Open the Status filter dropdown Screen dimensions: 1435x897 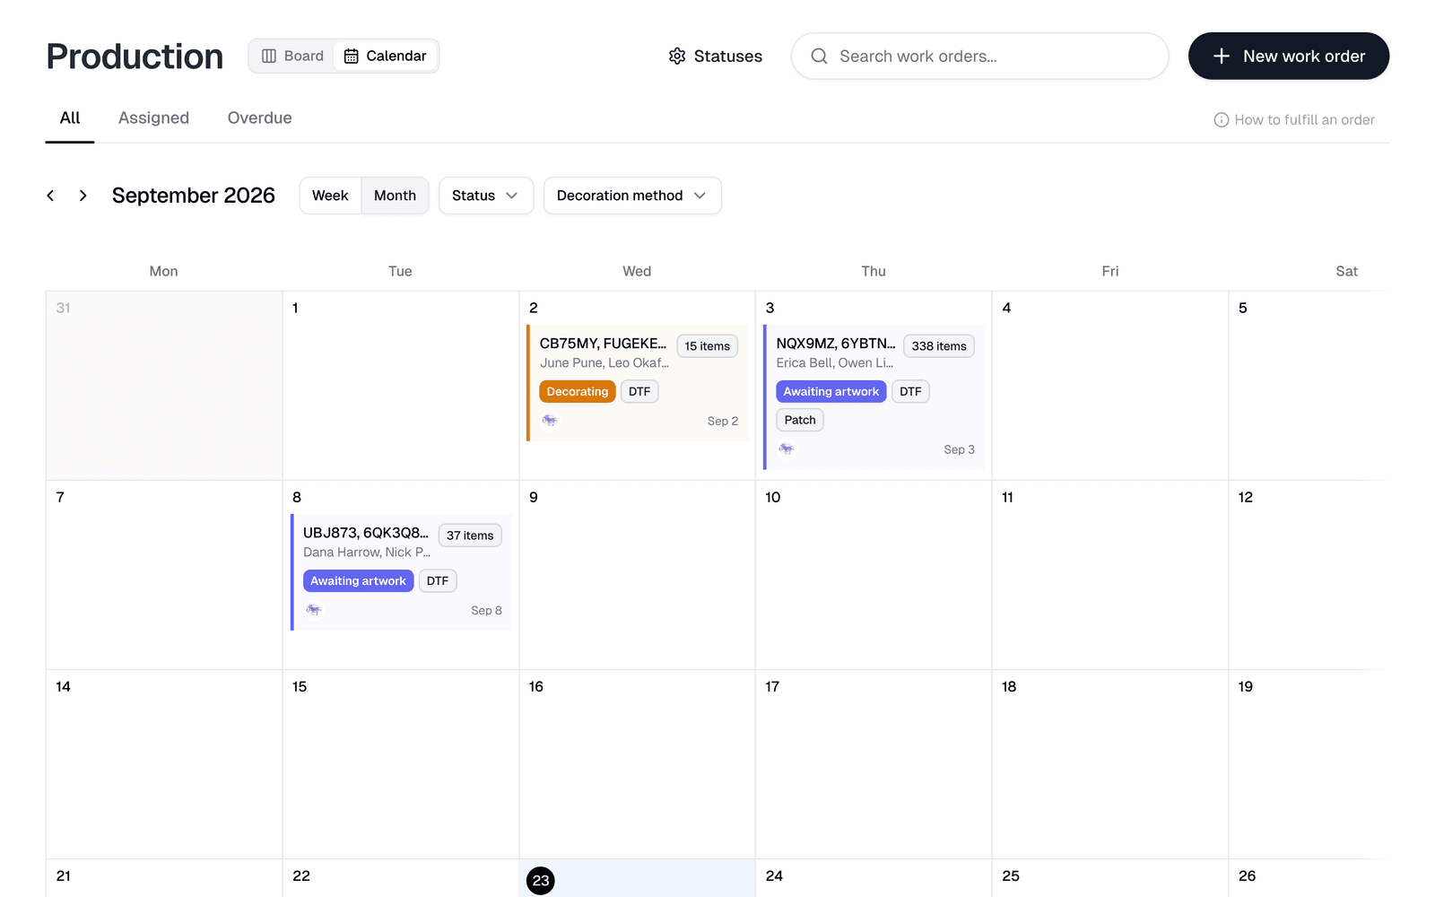point(486,196)
